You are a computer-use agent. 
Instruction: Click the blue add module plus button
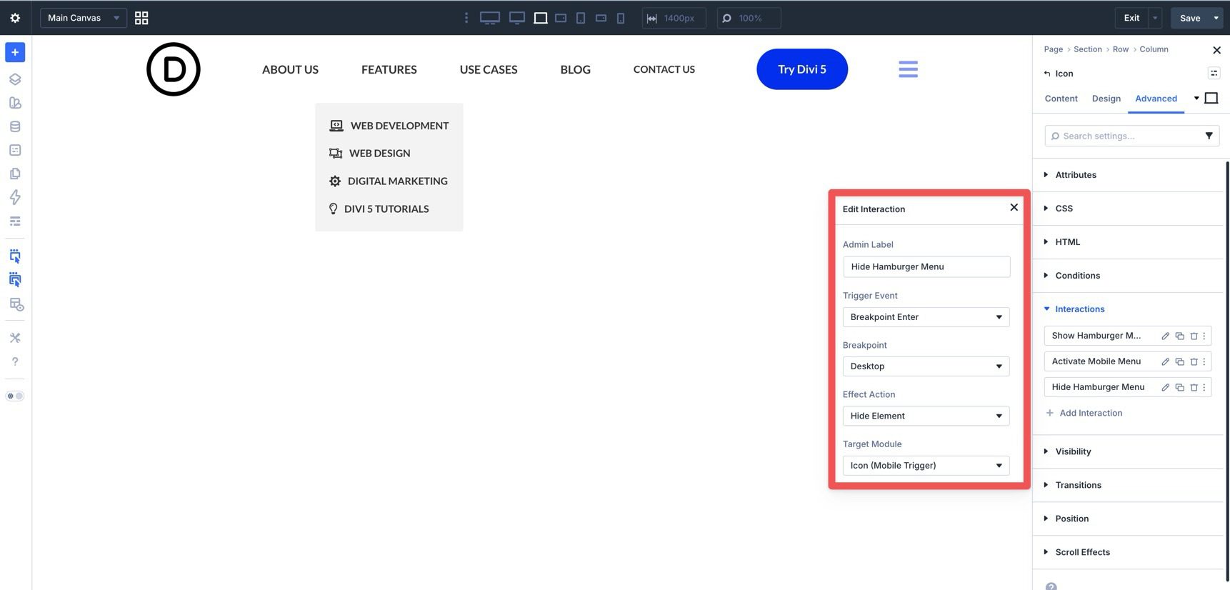(15, 52)
